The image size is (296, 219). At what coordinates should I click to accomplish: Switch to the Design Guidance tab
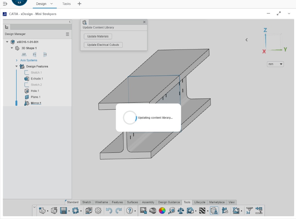tap(169, 202)
